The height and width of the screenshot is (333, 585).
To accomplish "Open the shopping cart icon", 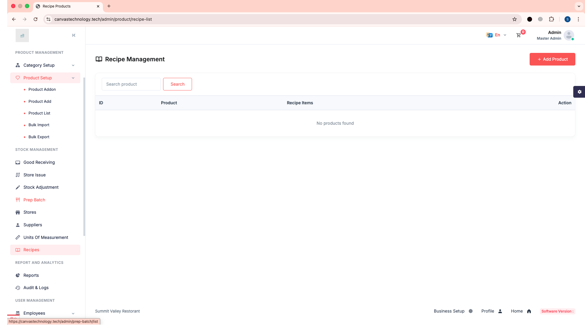I will tap(518, 35).
